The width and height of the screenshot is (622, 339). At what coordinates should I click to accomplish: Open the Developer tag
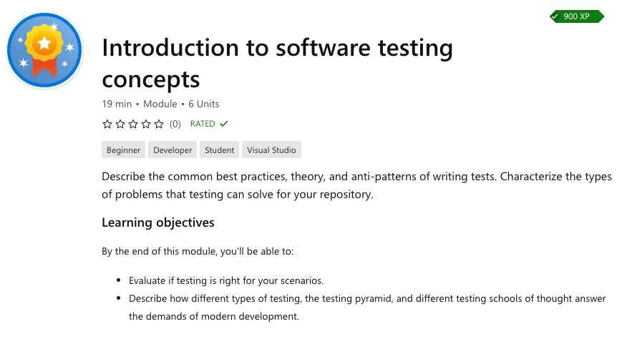172,150
